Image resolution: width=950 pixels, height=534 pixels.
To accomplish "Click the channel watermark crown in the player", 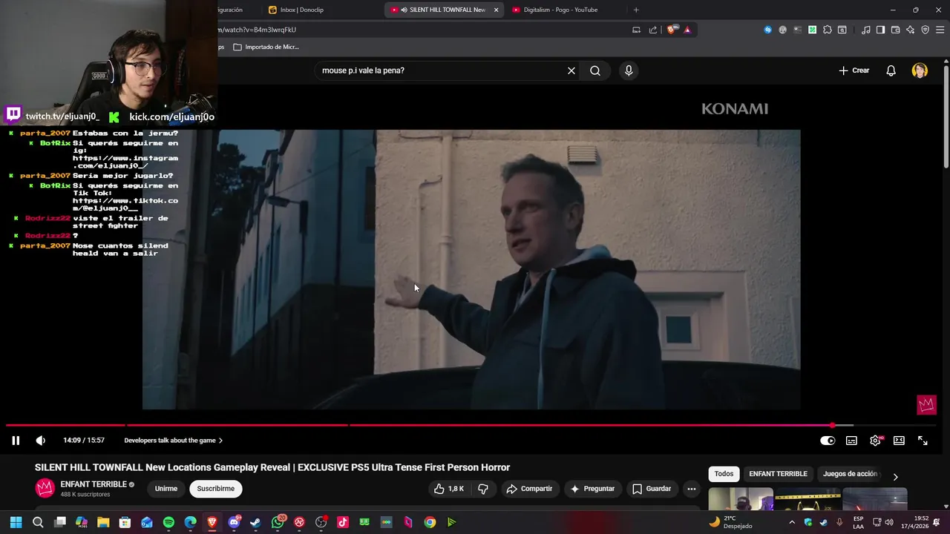I will [926, 405].
